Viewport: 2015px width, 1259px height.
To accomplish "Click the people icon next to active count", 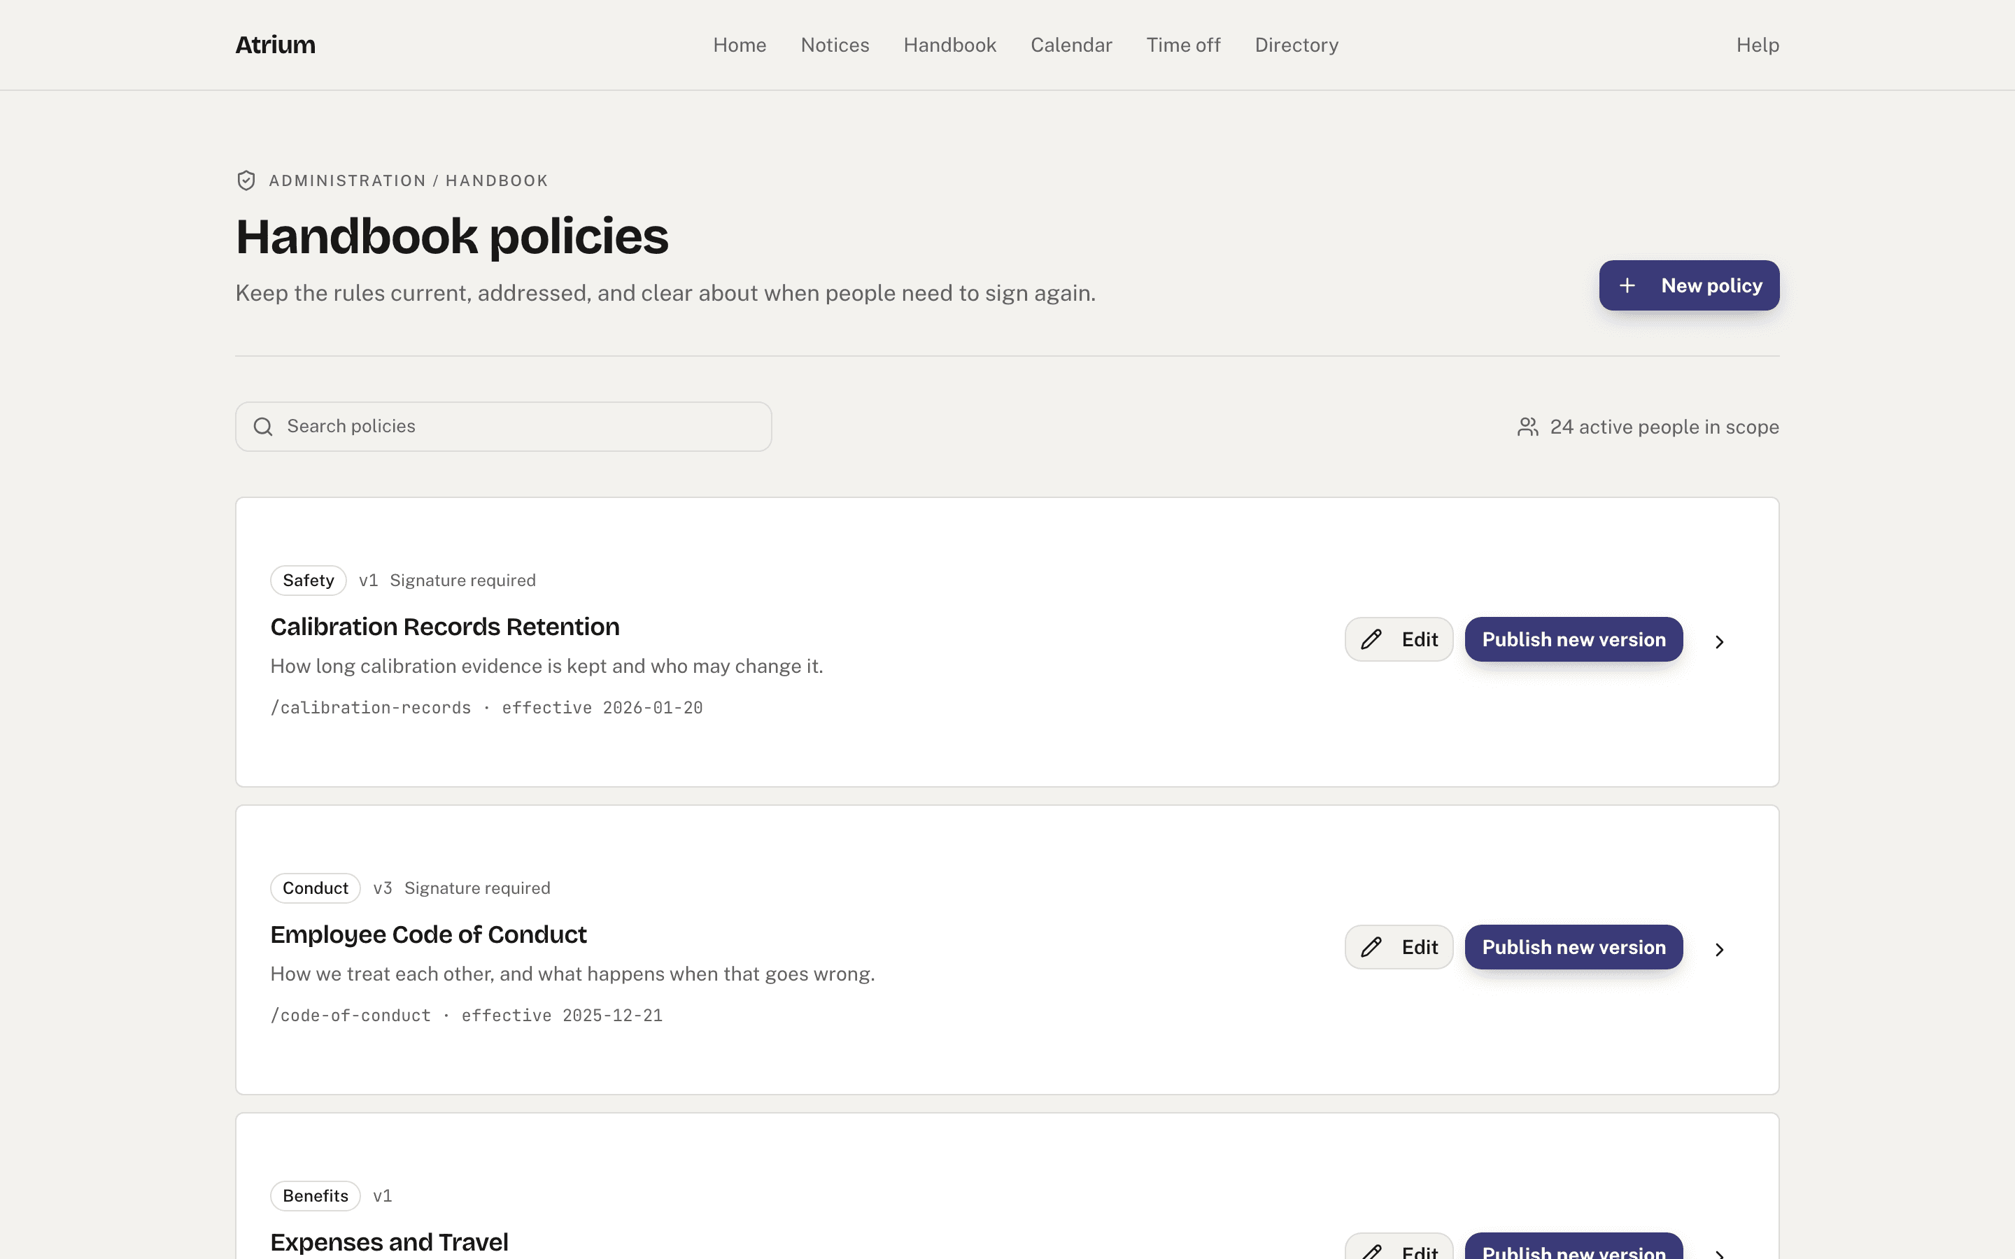I will 1527,427.
